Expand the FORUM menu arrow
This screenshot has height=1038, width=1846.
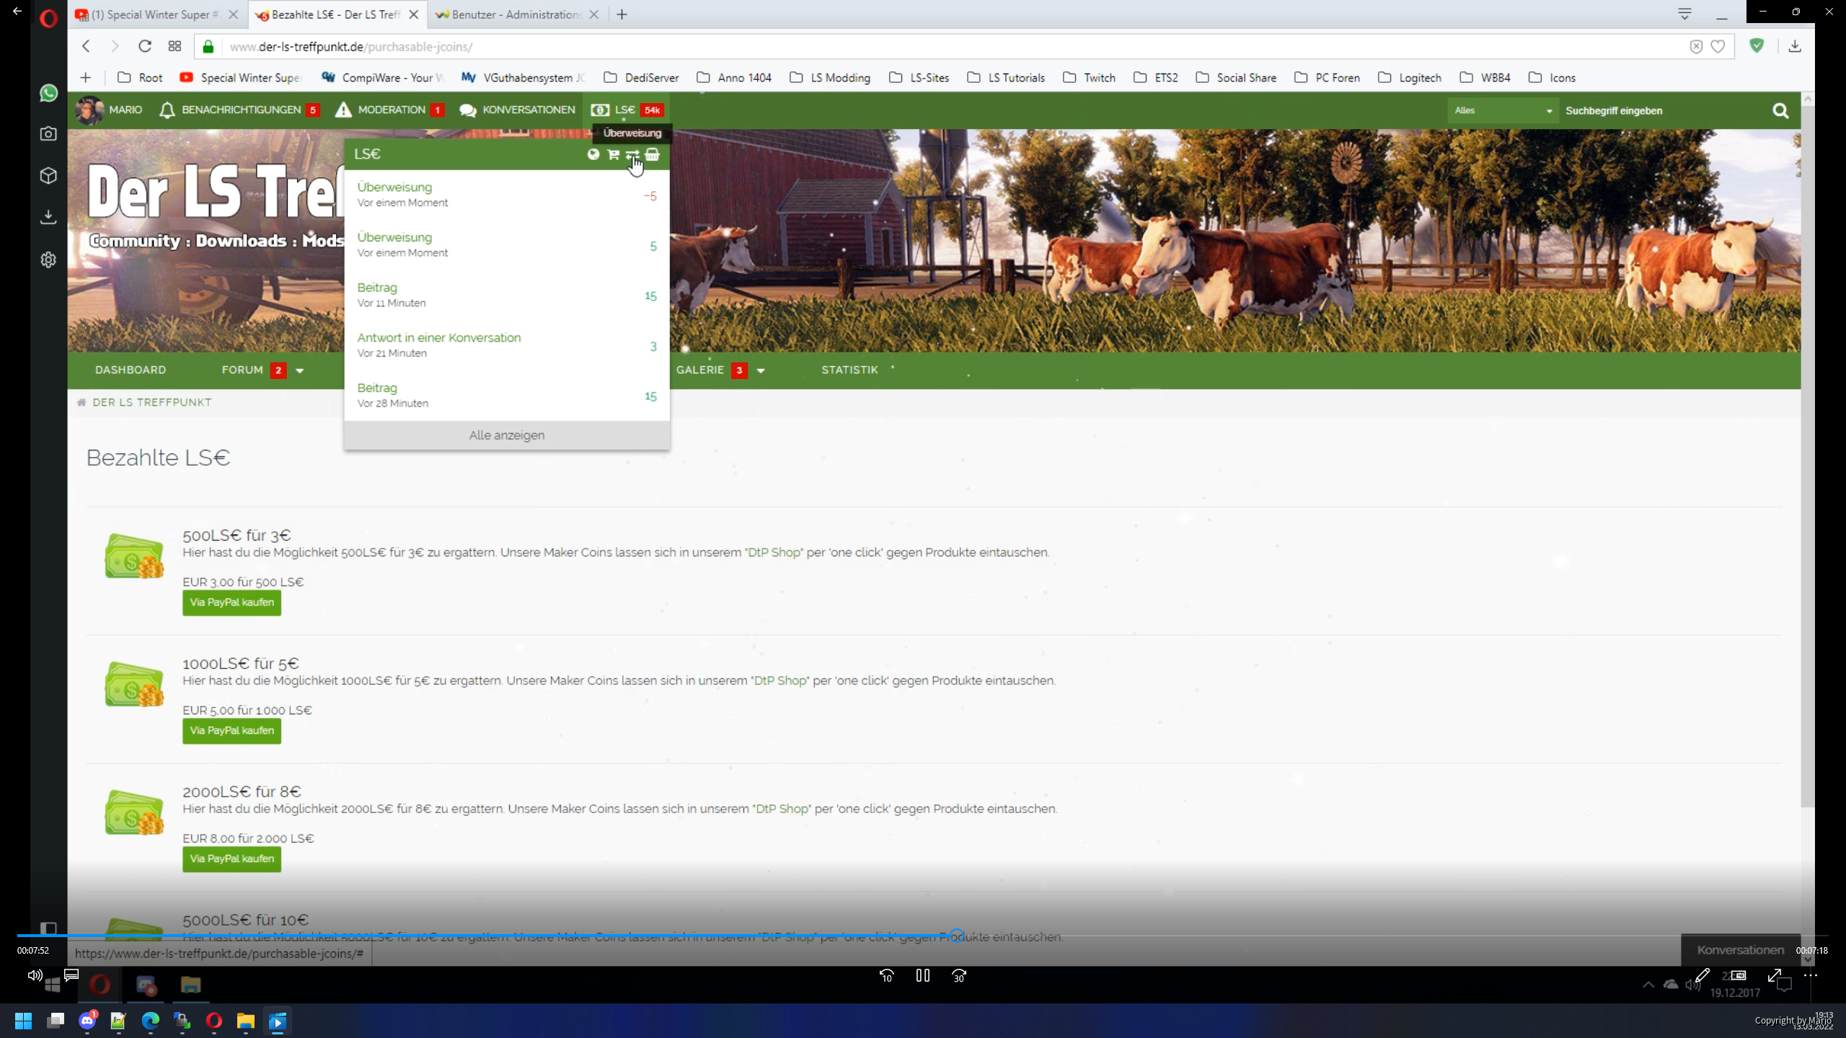(x=300, y=371)
